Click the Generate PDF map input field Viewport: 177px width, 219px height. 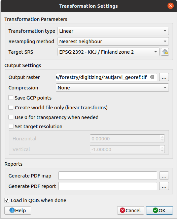[107, 175]
